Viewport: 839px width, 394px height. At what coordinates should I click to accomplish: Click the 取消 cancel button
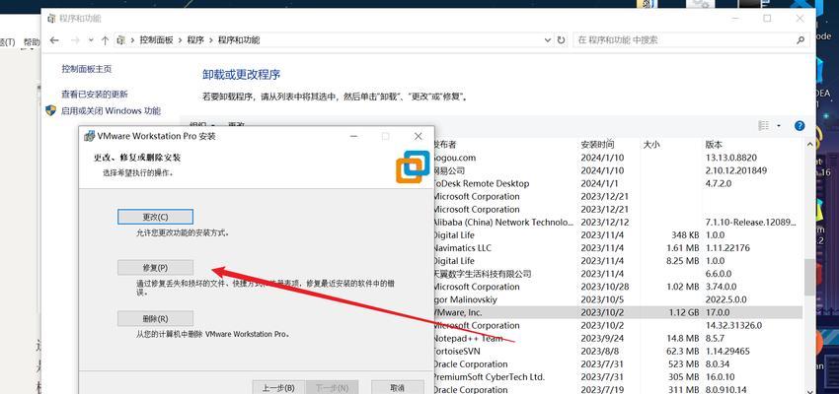(398, 387)
